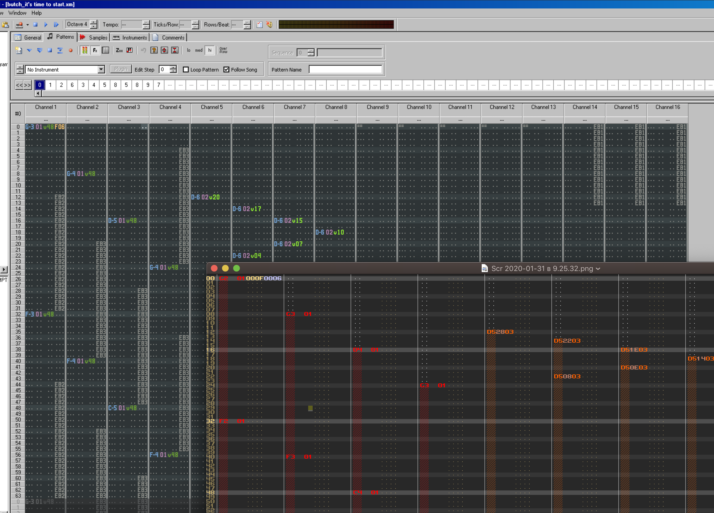The width and height of the screenshot is (714, 513).
Task: Select hi pattern detail level
Action: [210, 50]
